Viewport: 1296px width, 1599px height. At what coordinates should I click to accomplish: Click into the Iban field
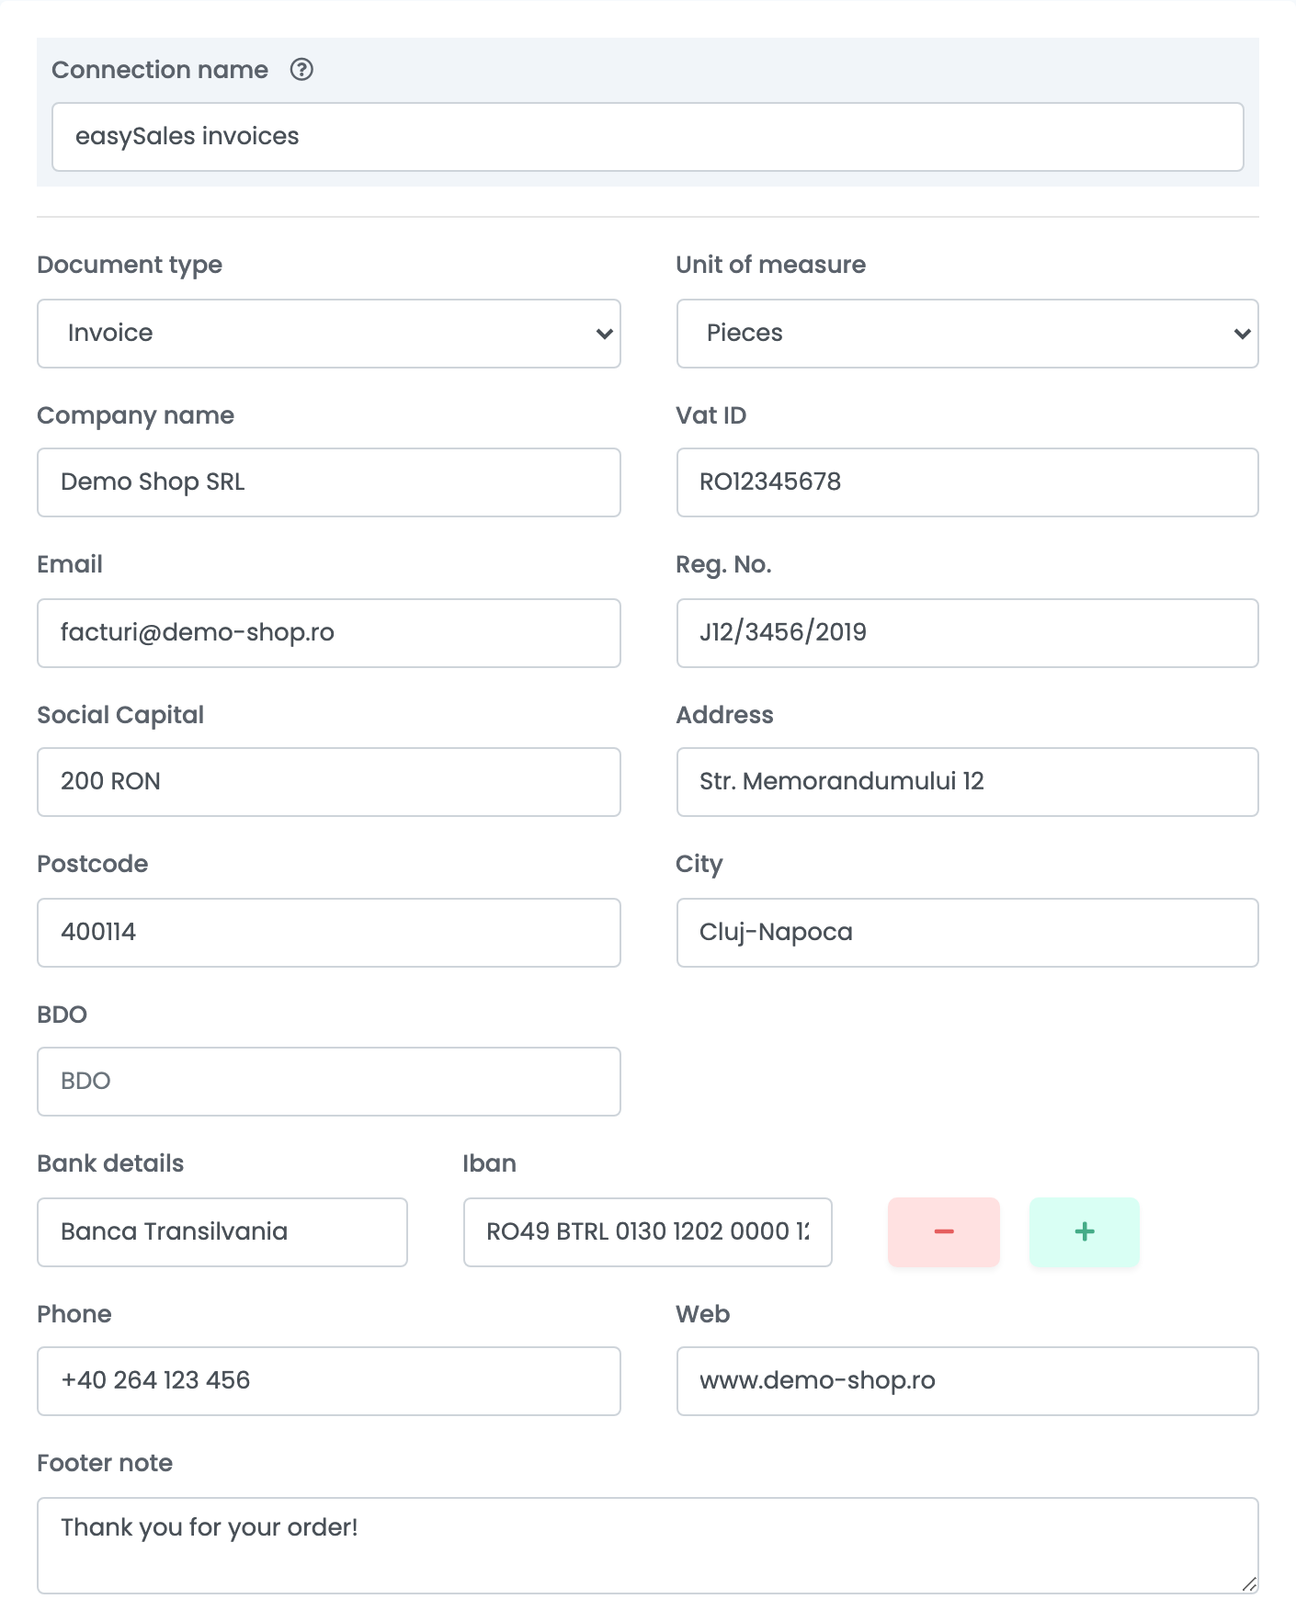[648, 1232]
